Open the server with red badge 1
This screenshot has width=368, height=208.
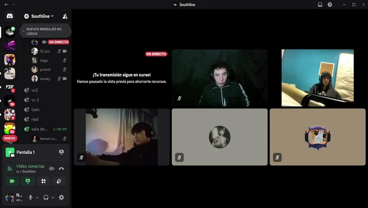(10, 87)
